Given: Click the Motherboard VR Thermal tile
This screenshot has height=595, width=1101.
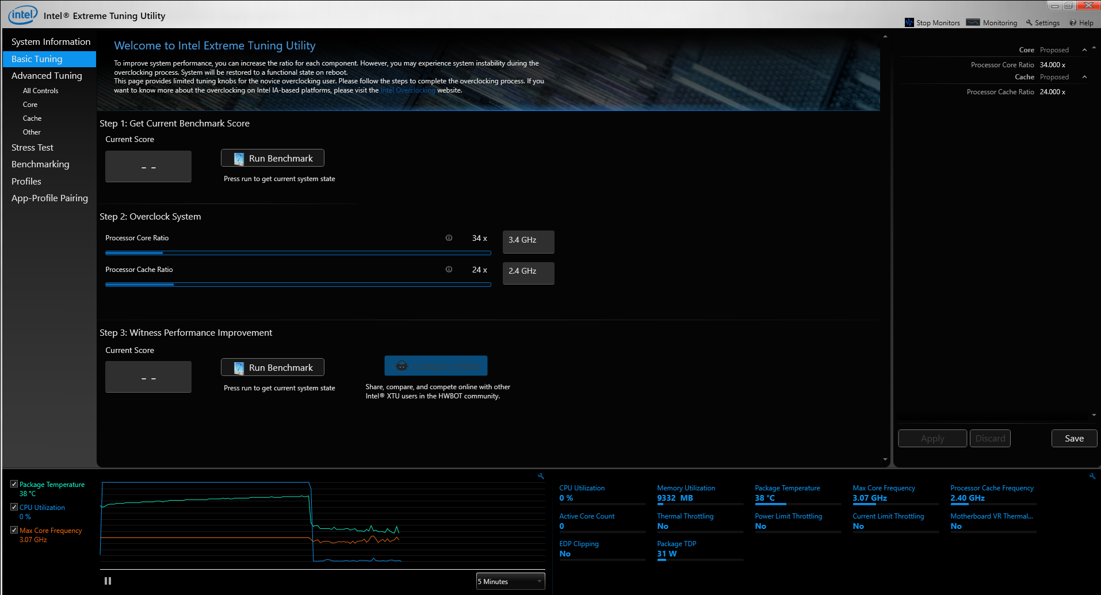Looking at the screenshot, I should pyautogui.click(x=993, y=522).
